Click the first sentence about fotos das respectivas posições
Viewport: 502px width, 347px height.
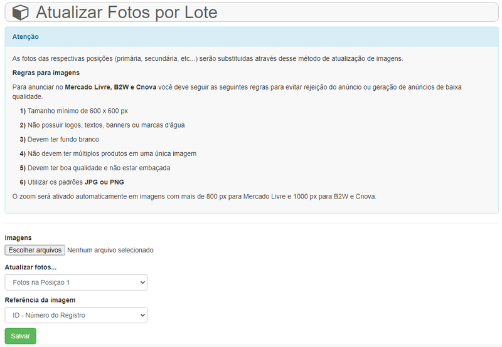point(208,59)
